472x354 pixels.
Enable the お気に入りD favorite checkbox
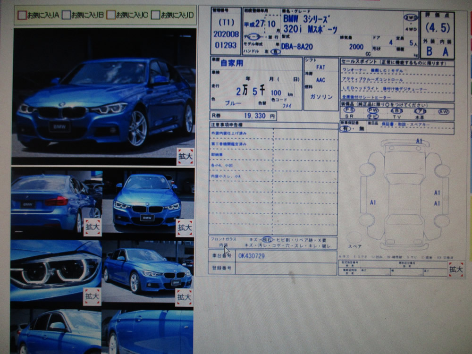155,15
